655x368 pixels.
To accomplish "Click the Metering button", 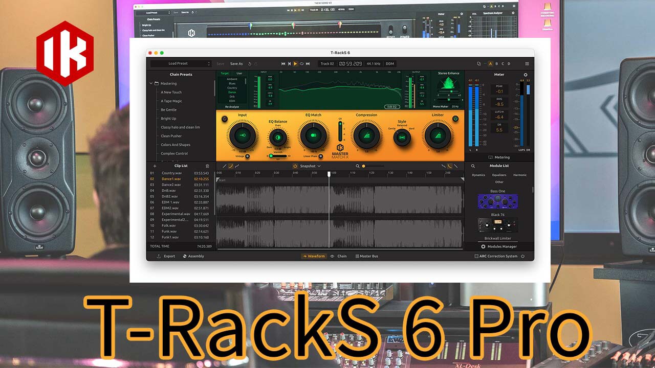I will click(499, 157).
